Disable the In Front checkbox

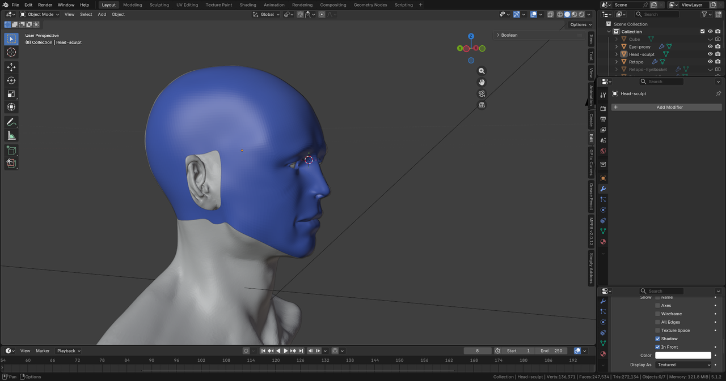pos(657,347)
